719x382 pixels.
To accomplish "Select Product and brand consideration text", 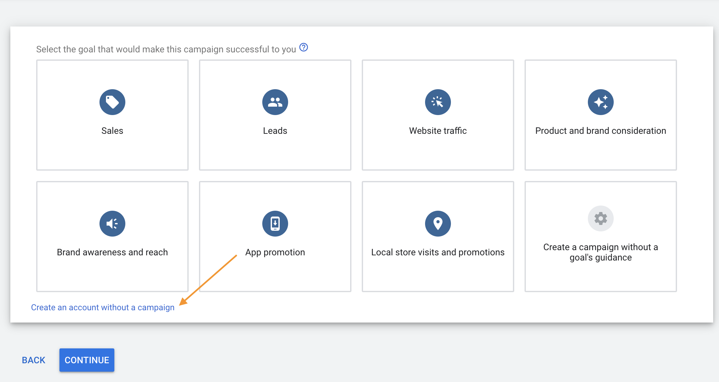I will [x=600, y=131].
